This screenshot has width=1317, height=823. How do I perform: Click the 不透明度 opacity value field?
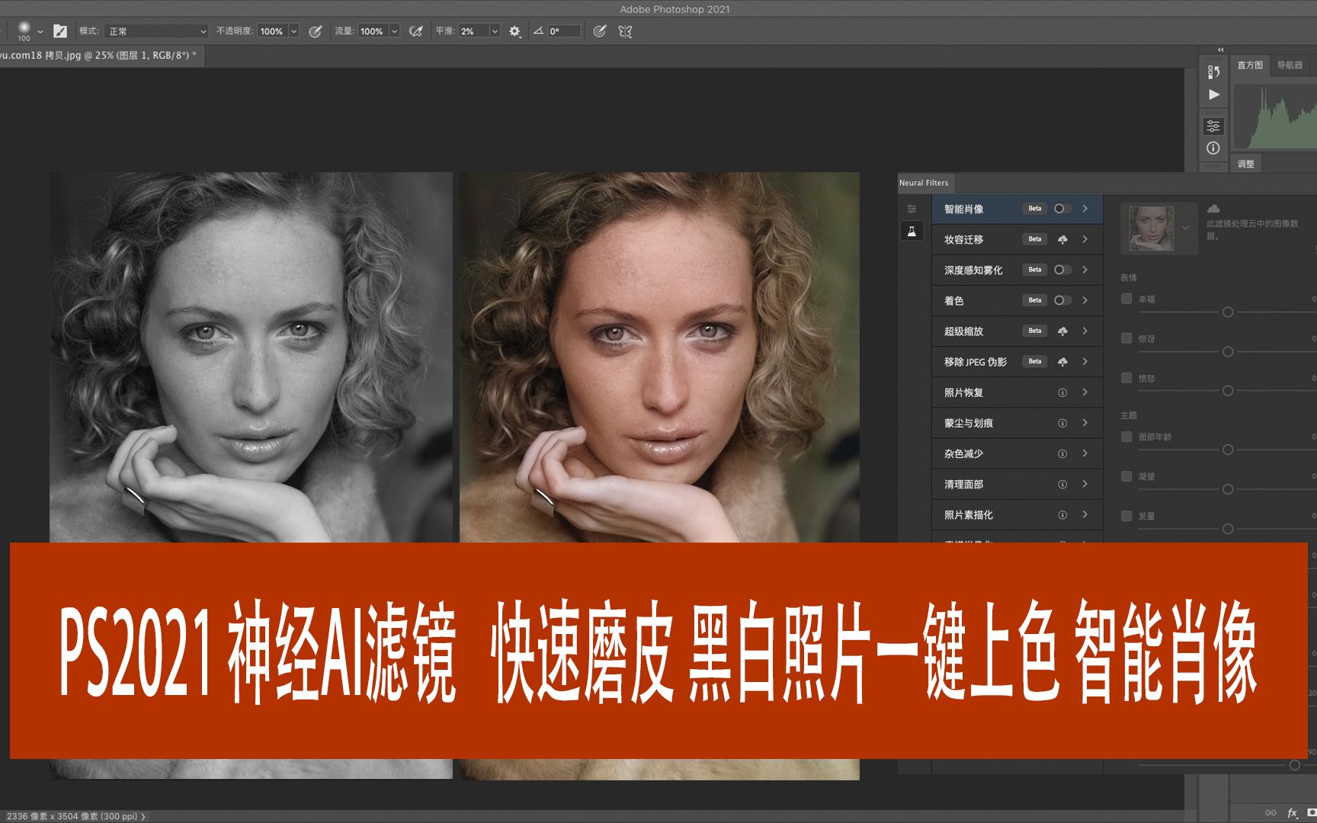[x=272, y=31]
